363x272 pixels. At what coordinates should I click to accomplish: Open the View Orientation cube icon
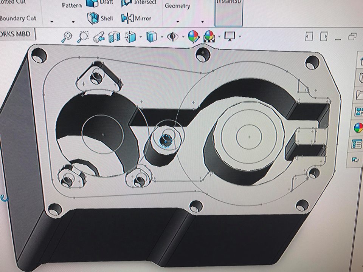(130, 37)
